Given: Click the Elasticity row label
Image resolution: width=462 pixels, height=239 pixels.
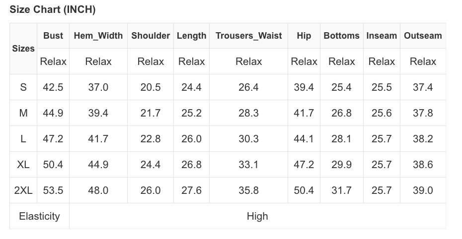Looking at the screenshot, I should click(x=39, y=216).
